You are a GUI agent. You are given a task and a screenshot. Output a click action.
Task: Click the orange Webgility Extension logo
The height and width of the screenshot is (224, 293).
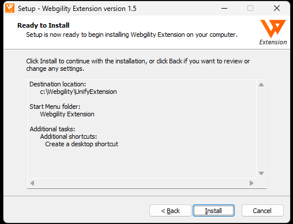(x=273, y=32)
